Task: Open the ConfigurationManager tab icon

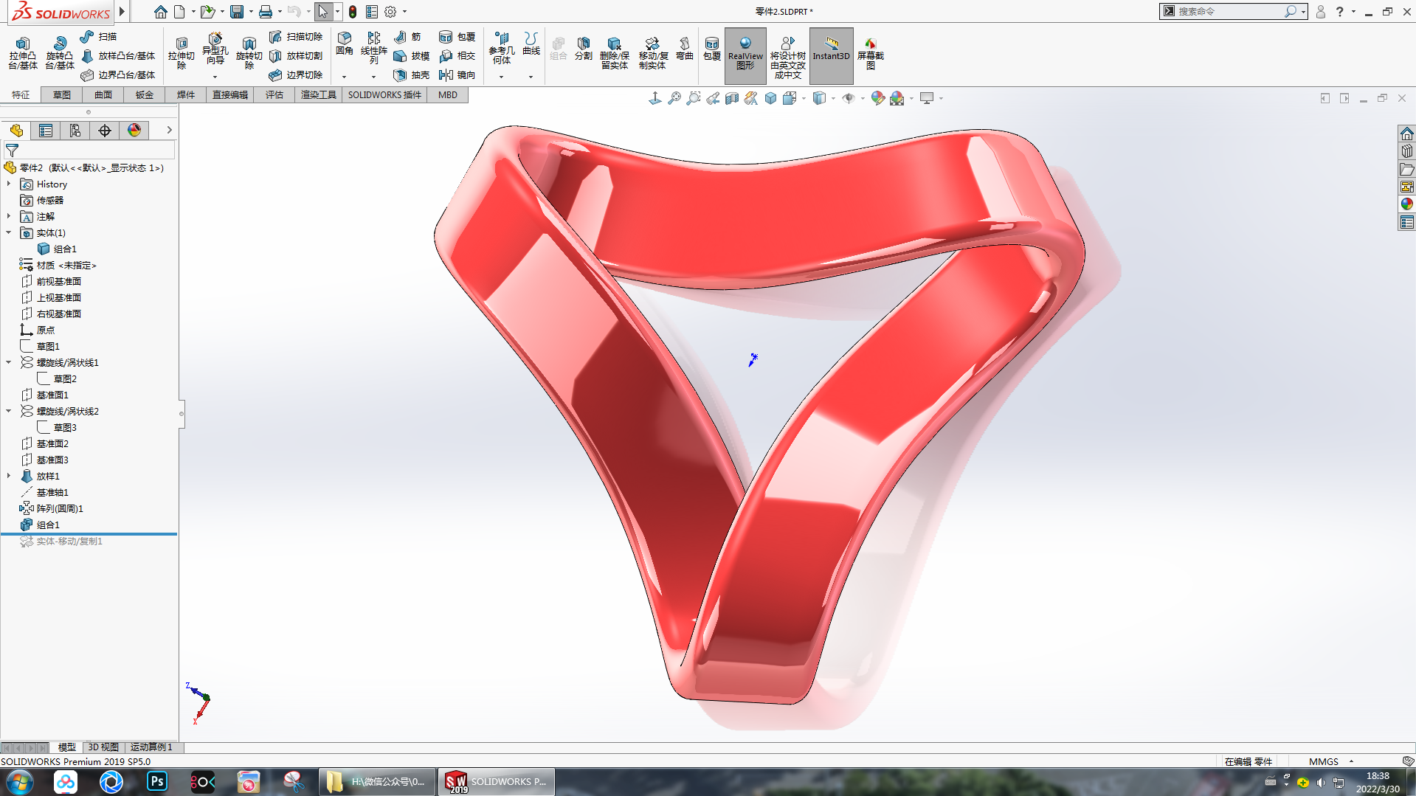Action: 75,131
